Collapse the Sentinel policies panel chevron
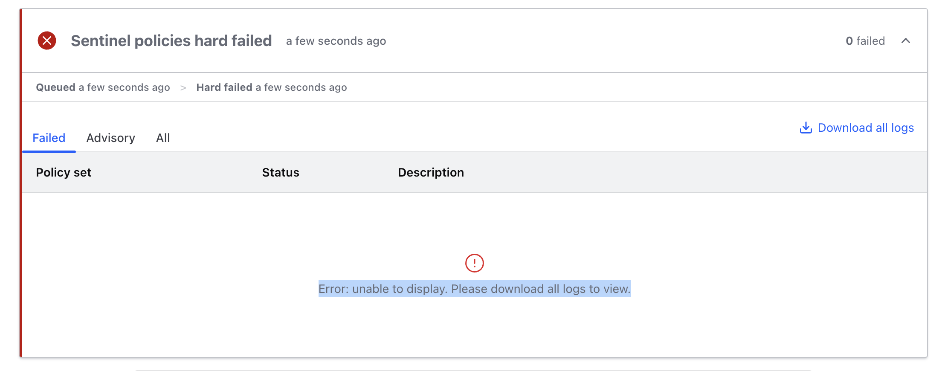 [x=906, y=41]
